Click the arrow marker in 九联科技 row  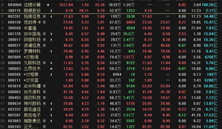(51, 63)
